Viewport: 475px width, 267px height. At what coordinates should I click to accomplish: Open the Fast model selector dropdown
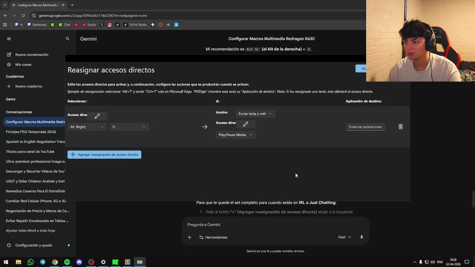coord(345,237)
